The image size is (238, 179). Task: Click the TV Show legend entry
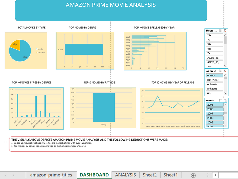click(x=41, y=52)
